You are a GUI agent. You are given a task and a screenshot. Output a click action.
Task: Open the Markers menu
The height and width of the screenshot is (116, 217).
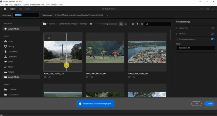[x=26, y=5]
